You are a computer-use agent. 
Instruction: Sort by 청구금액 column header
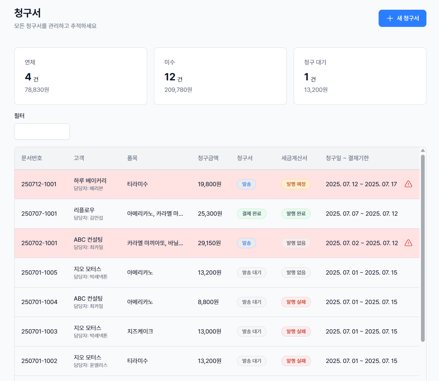(x=208, y=158)
